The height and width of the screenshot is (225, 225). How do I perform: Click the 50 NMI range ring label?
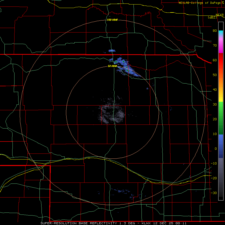112,66
